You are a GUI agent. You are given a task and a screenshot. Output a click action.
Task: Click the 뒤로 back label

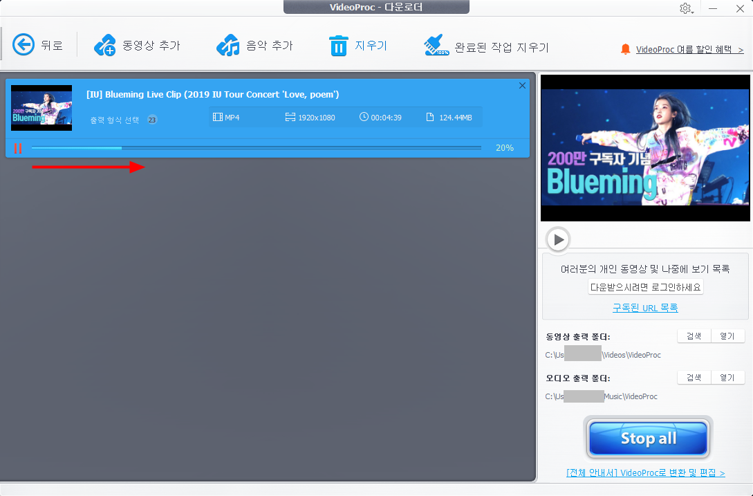51,45
